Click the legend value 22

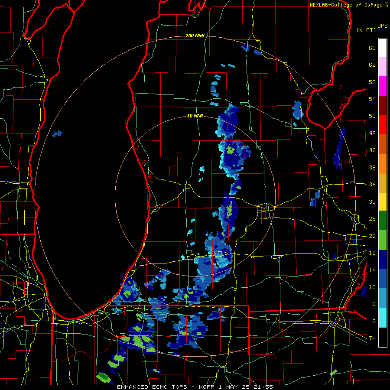pos(372,236)
